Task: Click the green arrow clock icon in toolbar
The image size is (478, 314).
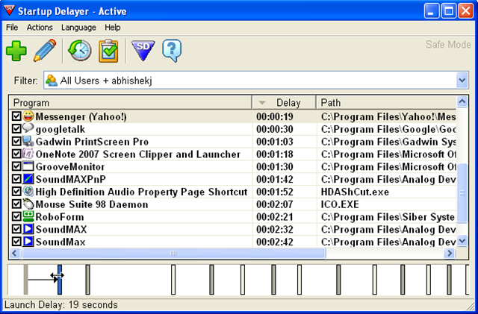Action: (x=80, y=50)
